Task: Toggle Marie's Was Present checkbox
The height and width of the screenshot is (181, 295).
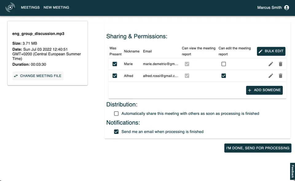Action: click(x=115, y=64)
